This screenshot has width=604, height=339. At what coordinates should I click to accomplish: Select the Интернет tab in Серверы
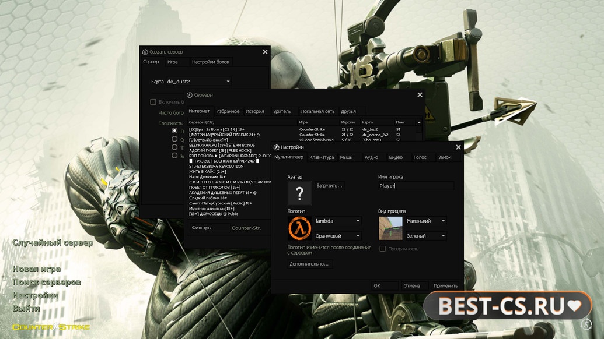tap(199, 111)
